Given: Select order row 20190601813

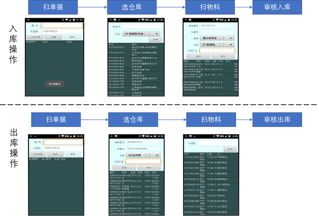Looking at the screenshot, I should tap(136, 48).
